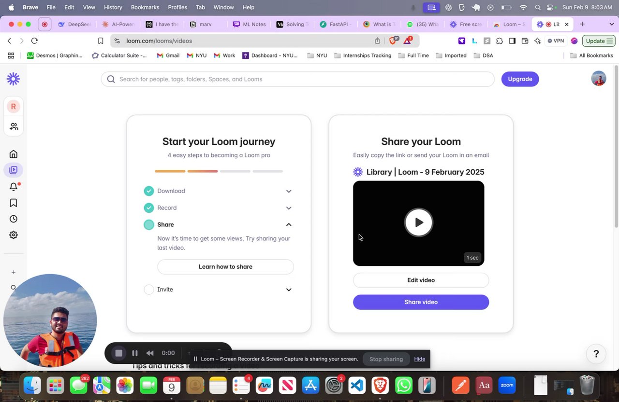The height and width of the screenshot is (402, 619).
Task: Click Learn how to share
Action: [225, 267]
